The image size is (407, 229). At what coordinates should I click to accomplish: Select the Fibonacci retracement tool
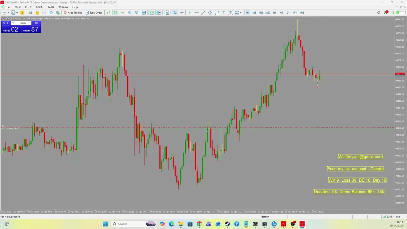coord(217,13)
